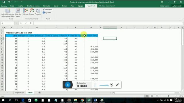The width and height of the screenshot is (184, 103).
Task: Select row 12 header
Action: (x=2, y=60)
